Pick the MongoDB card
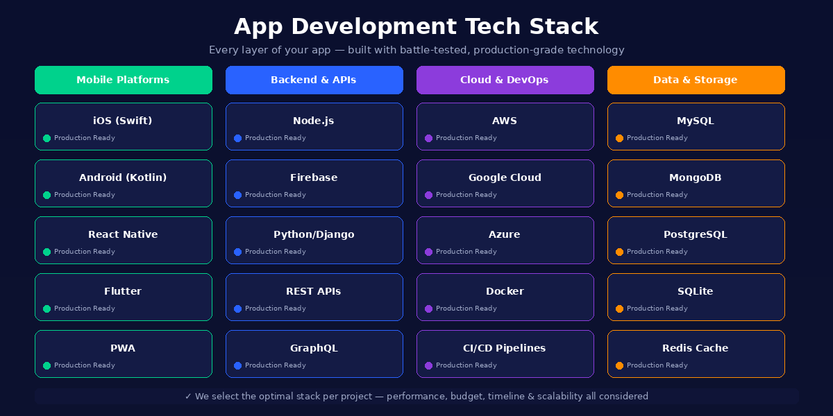The image size is (833, 416). pos(696,183)
